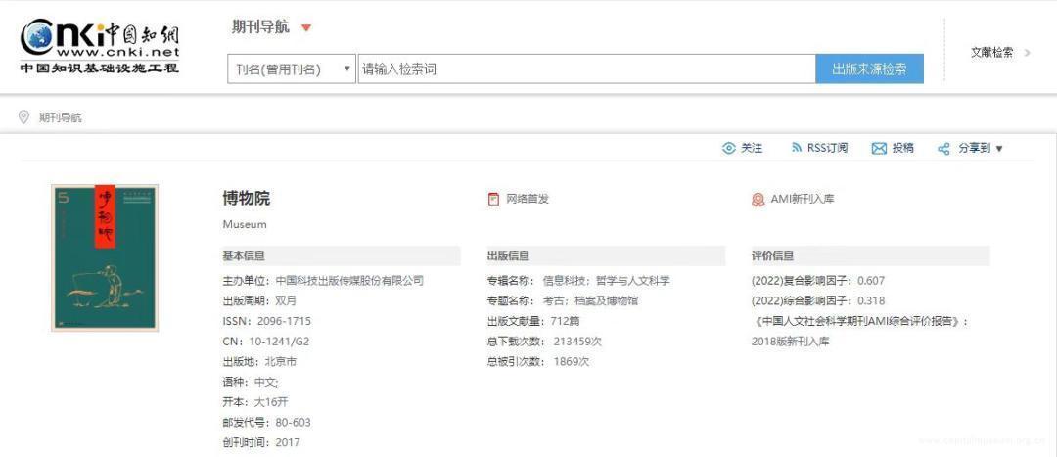Image resolution: width=1057 pixels, height=457 pixels.
Task: Follow the journal via 关注 text
Action: [x=752, y=148]
